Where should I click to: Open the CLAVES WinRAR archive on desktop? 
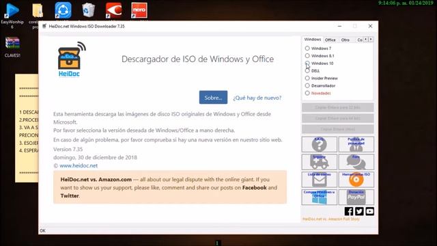point(12,47)
